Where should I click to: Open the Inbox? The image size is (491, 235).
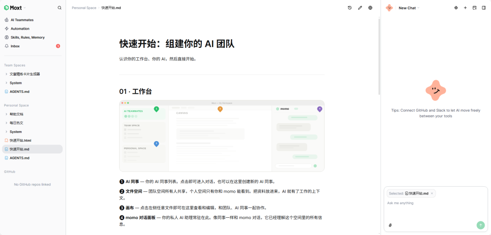[x=15, y=46]
